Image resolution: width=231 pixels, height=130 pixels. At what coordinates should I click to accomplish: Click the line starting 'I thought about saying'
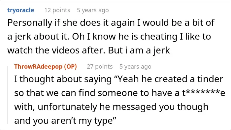118,79
